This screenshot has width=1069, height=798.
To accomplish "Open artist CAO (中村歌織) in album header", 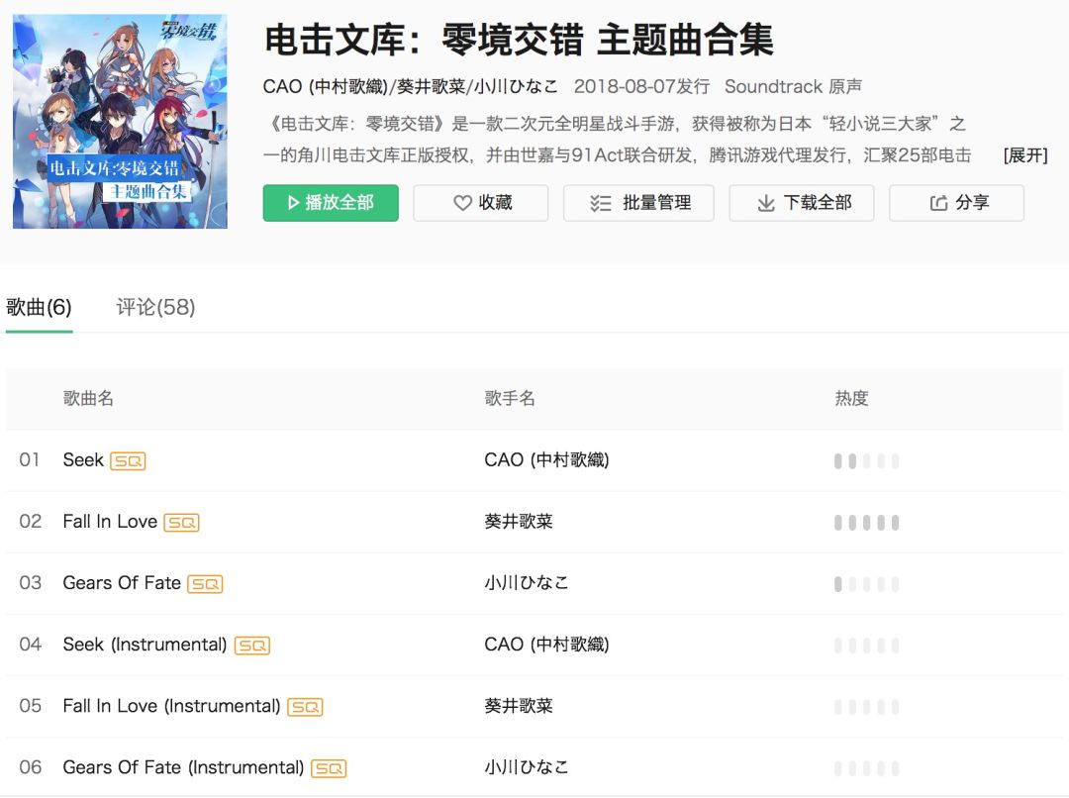I will tap(326, 86).
